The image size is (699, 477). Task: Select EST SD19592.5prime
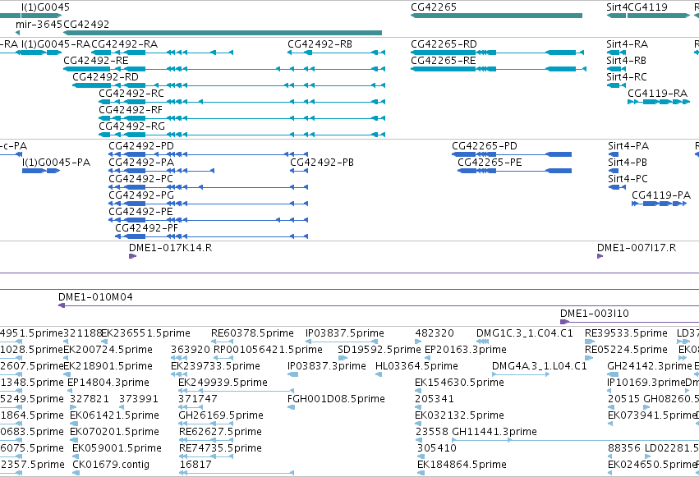tap(343, 358)
